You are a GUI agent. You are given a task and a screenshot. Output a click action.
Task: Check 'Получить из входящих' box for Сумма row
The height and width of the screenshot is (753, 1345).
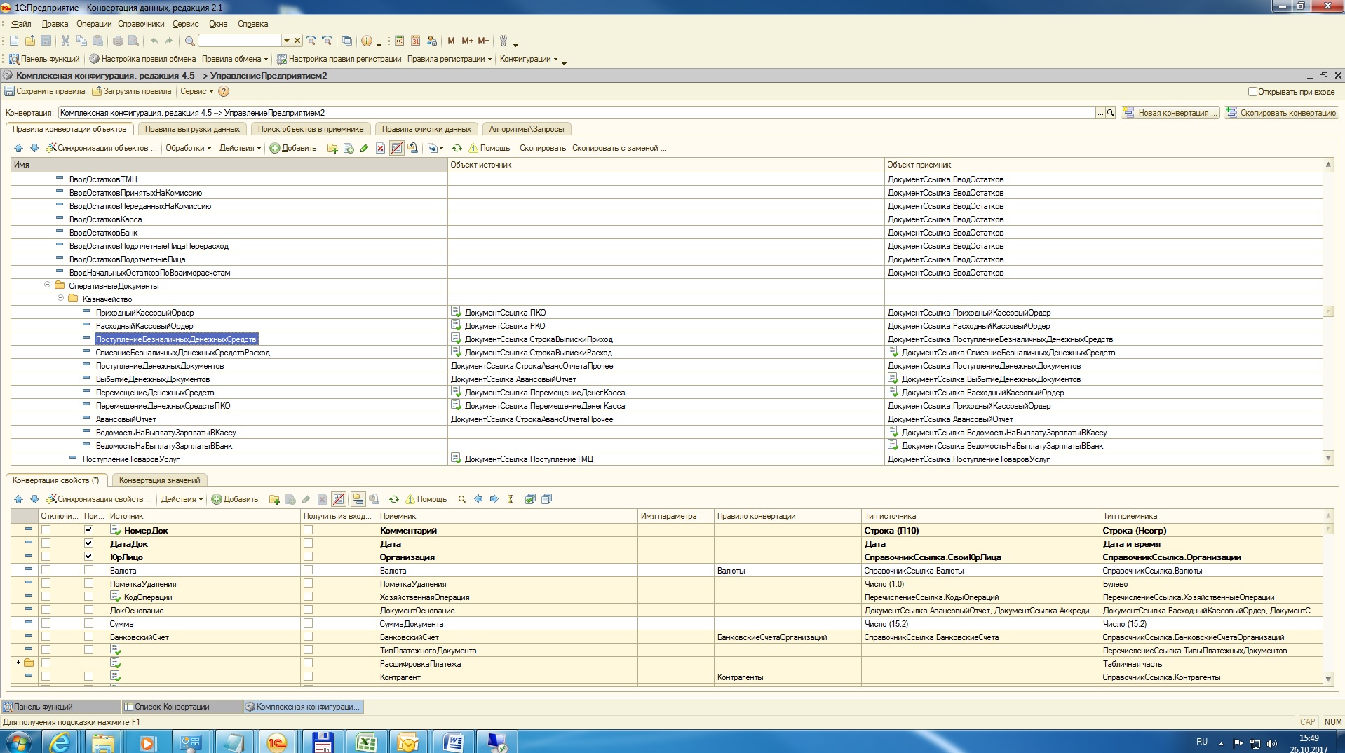tap(308, 623)
